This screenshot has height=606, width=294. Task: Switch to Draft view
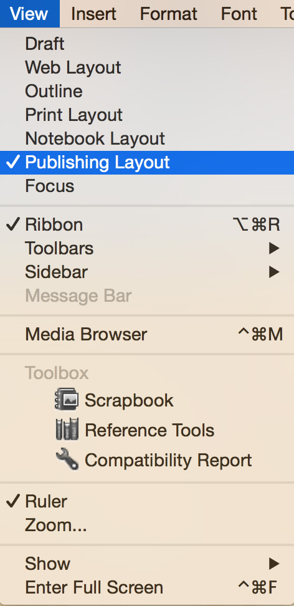[147, 44]
